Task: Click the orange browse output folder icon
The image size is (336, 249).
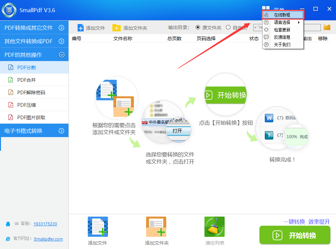Action: point(327,27)
